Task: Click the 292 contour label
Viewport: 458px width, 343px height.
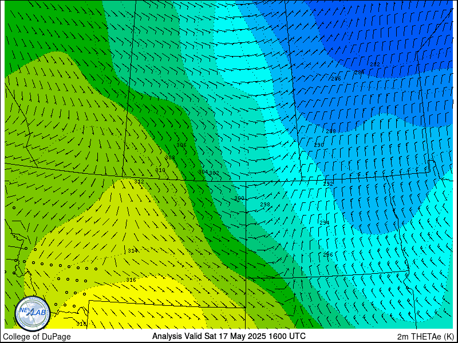Action: (x=328, y=184)
